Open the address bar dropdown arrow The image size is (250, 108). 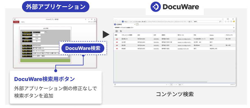point(187,22)
